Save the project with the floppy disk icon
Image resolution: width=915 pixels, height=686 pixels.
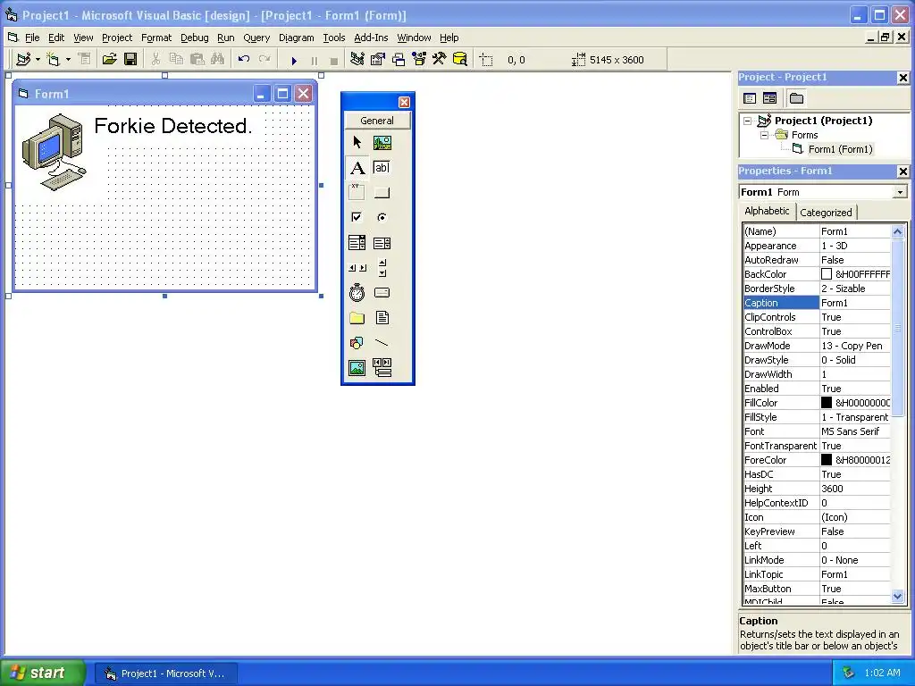130,59
